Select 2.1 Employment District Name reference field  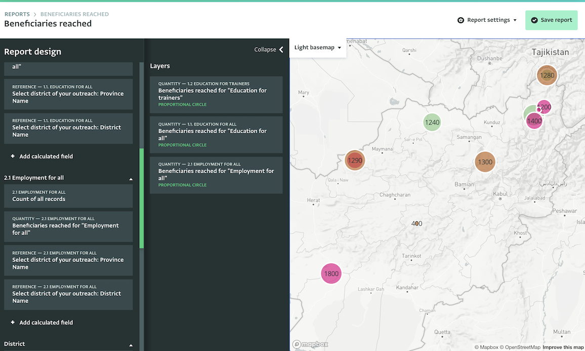coord(68,294)
